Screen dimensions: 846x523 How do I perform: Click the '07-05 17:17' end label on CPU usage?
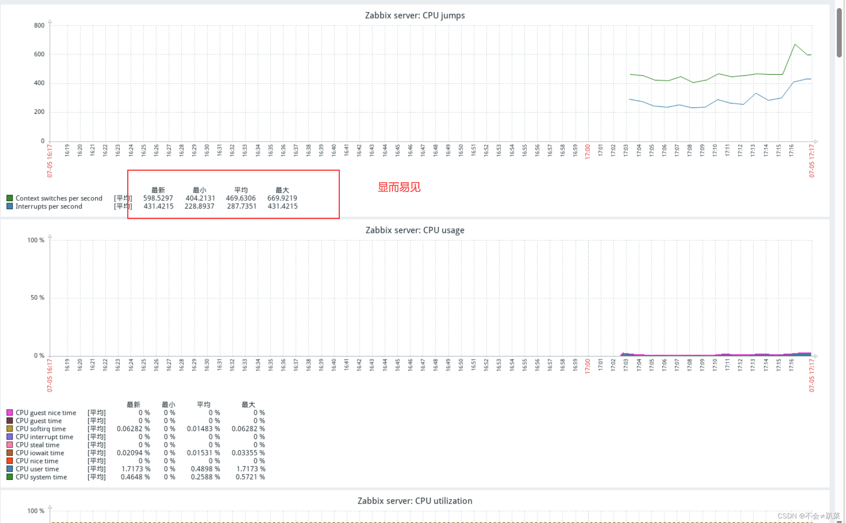[812, 375]
